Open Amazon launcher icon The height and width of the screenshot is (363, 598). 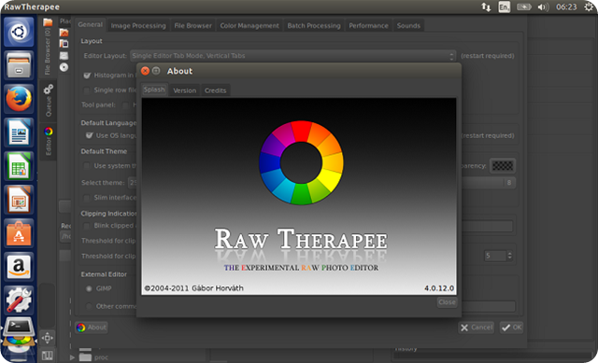(19, 267)
